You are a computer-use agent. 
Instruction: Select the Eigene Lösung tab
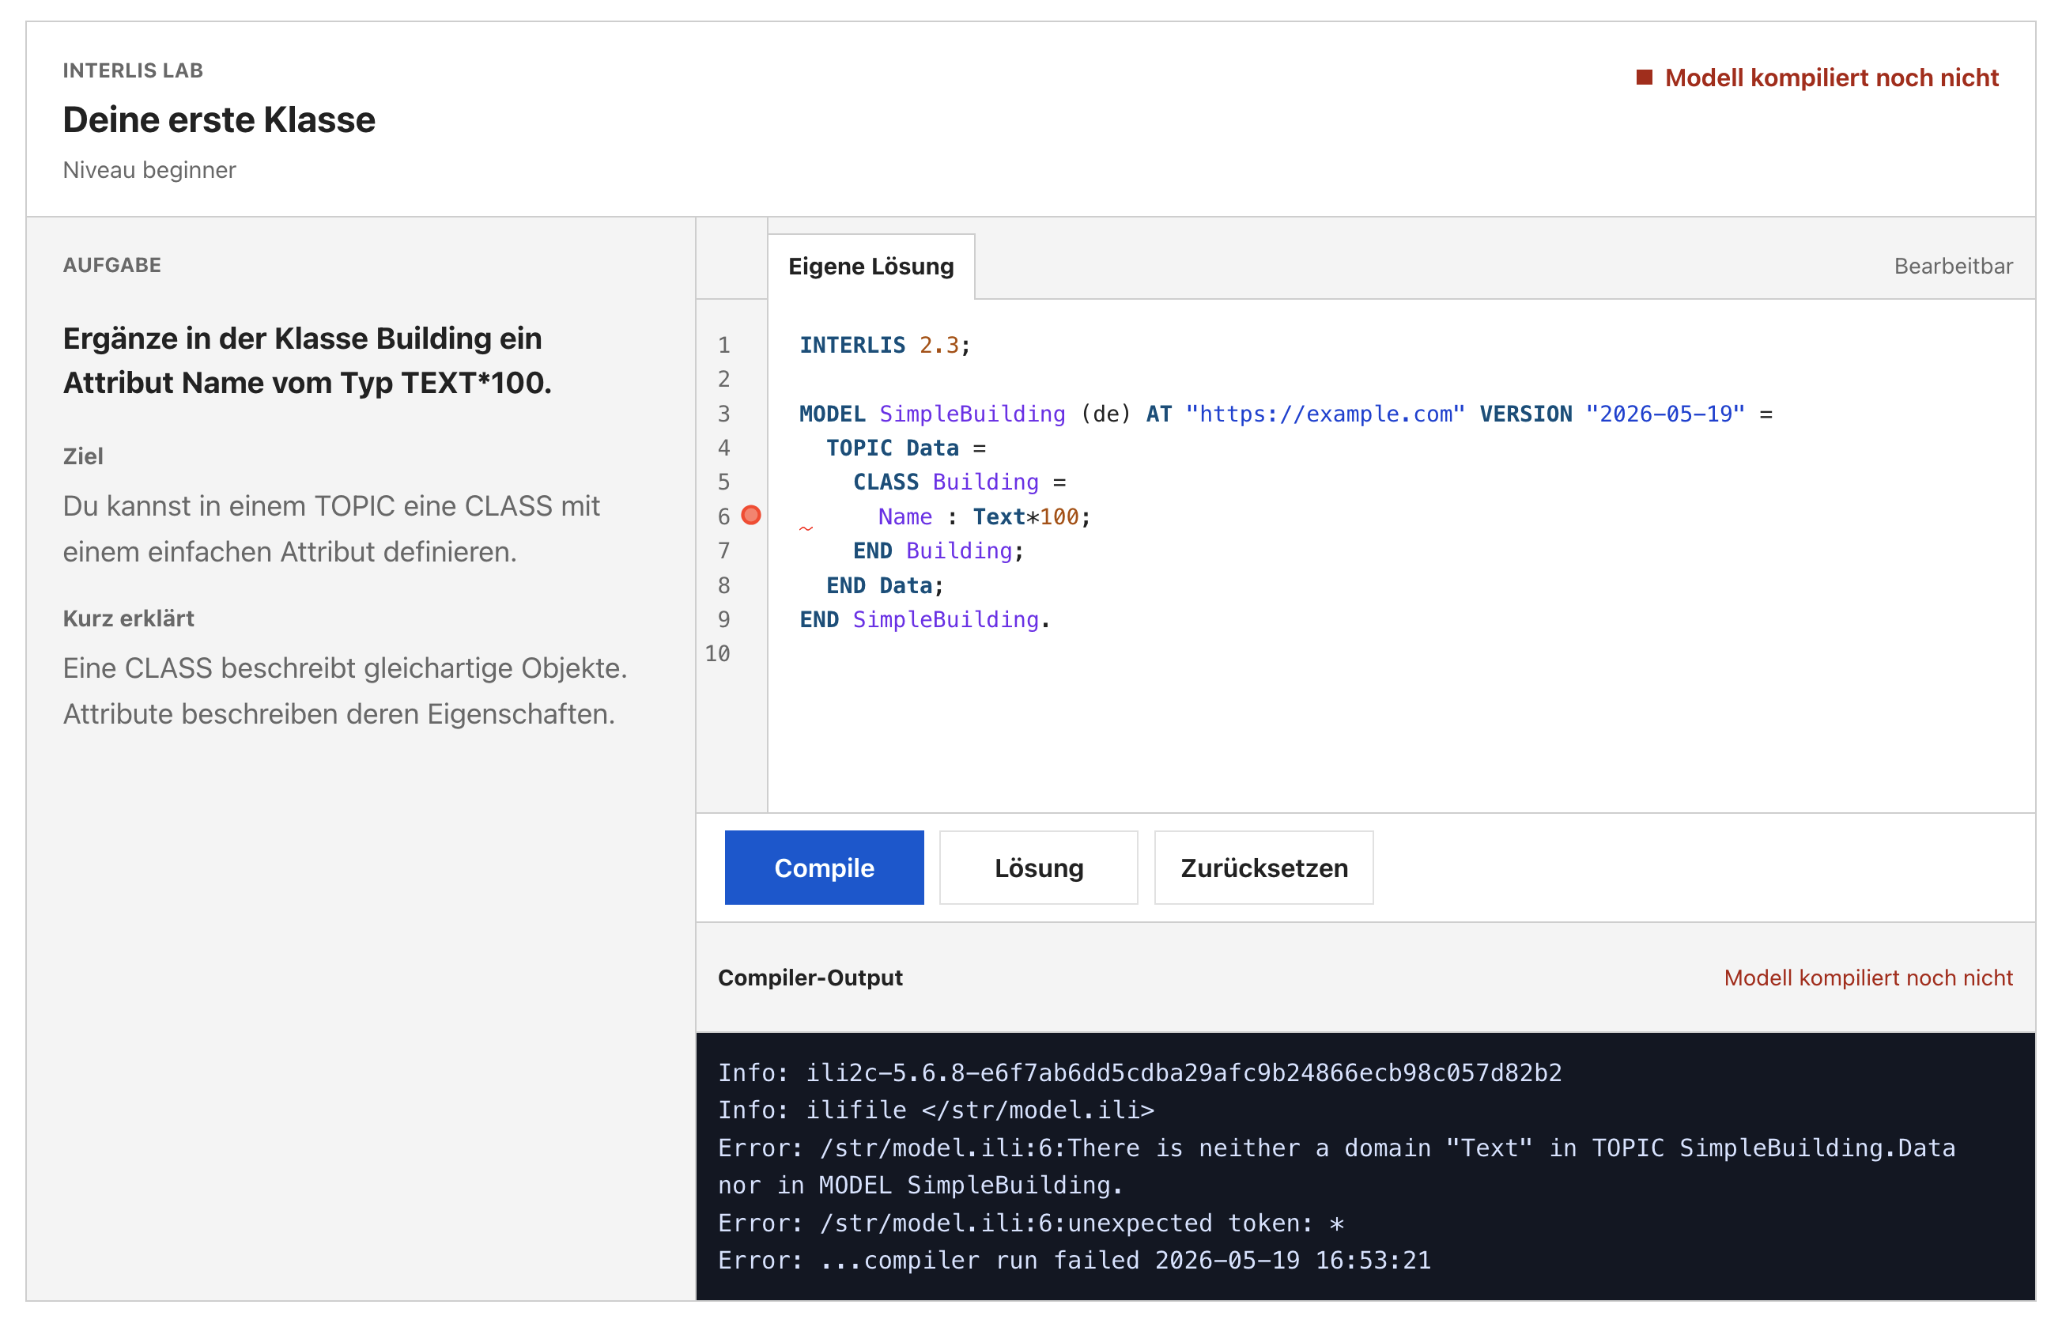click(870, 267)
